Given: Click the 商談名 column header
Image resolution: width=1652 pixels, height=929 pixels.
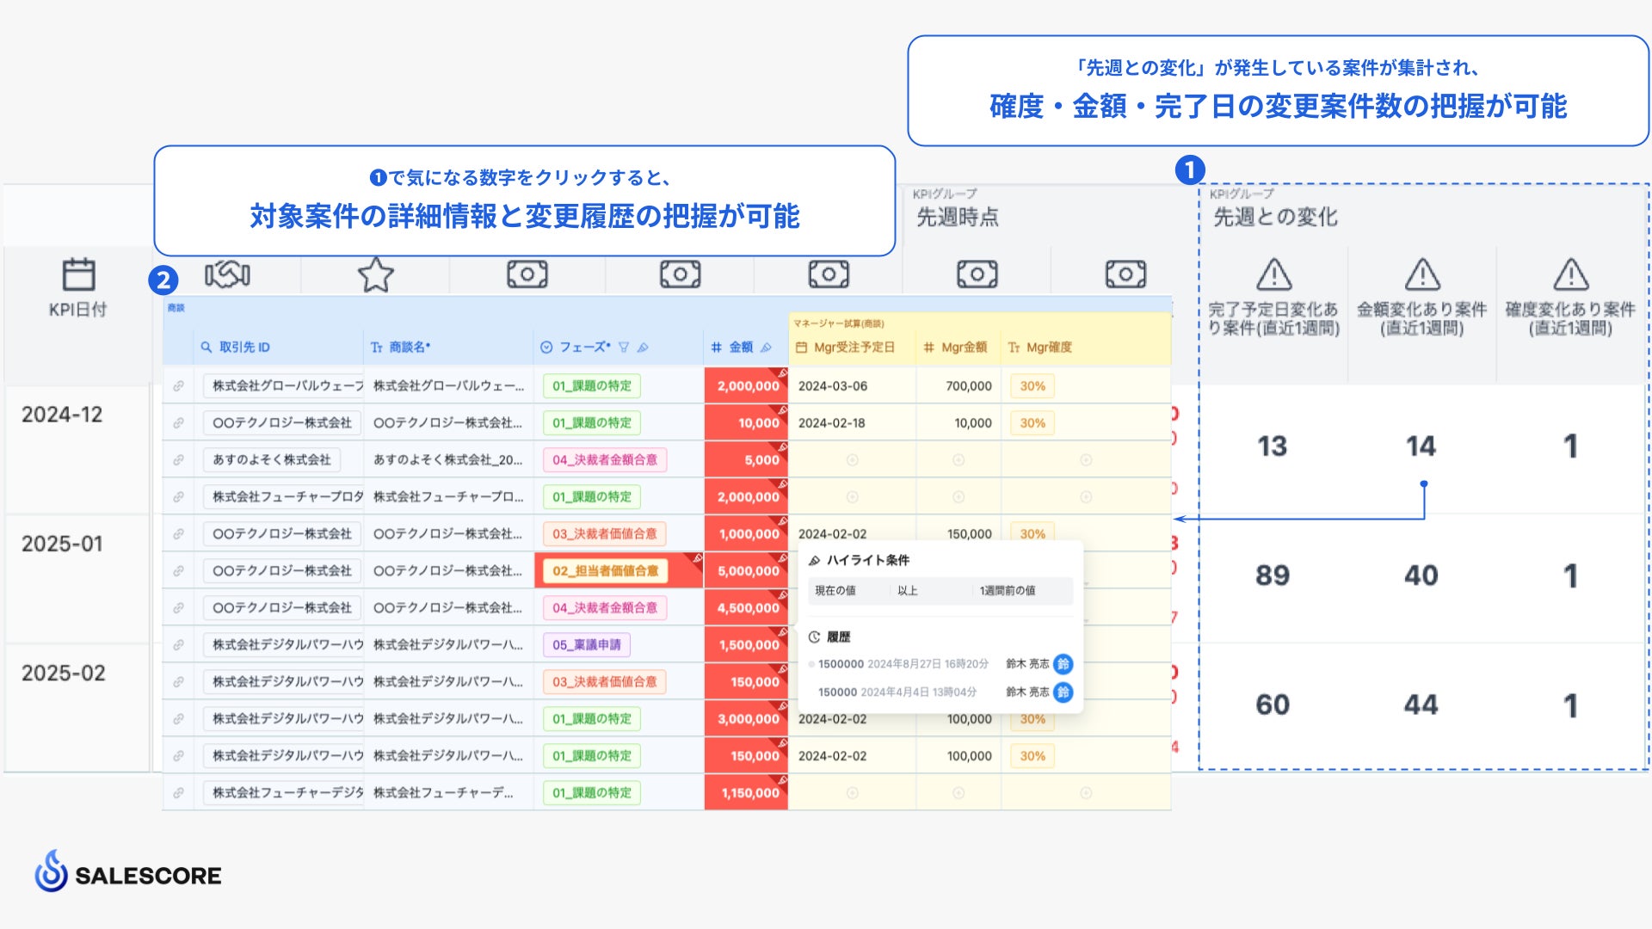Looking at the screenshot, I should [x=409, y=348].
